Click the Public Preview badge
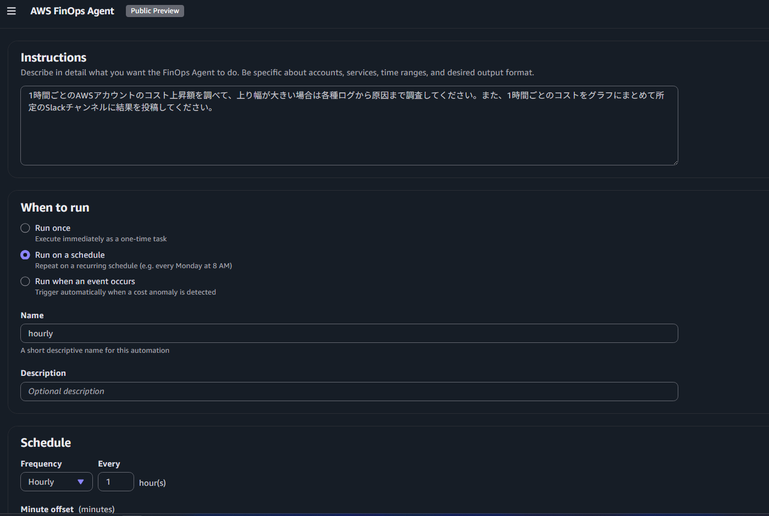Image resolution: width=769 pixels, height=516 pixels. 155,11
